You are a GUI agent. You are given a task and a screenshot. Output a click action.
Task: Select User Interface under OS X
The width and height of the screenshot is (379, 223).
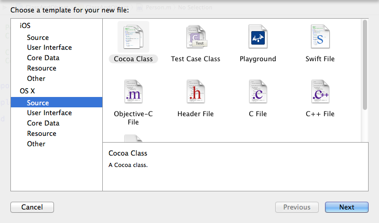click(x=49, y=113)
